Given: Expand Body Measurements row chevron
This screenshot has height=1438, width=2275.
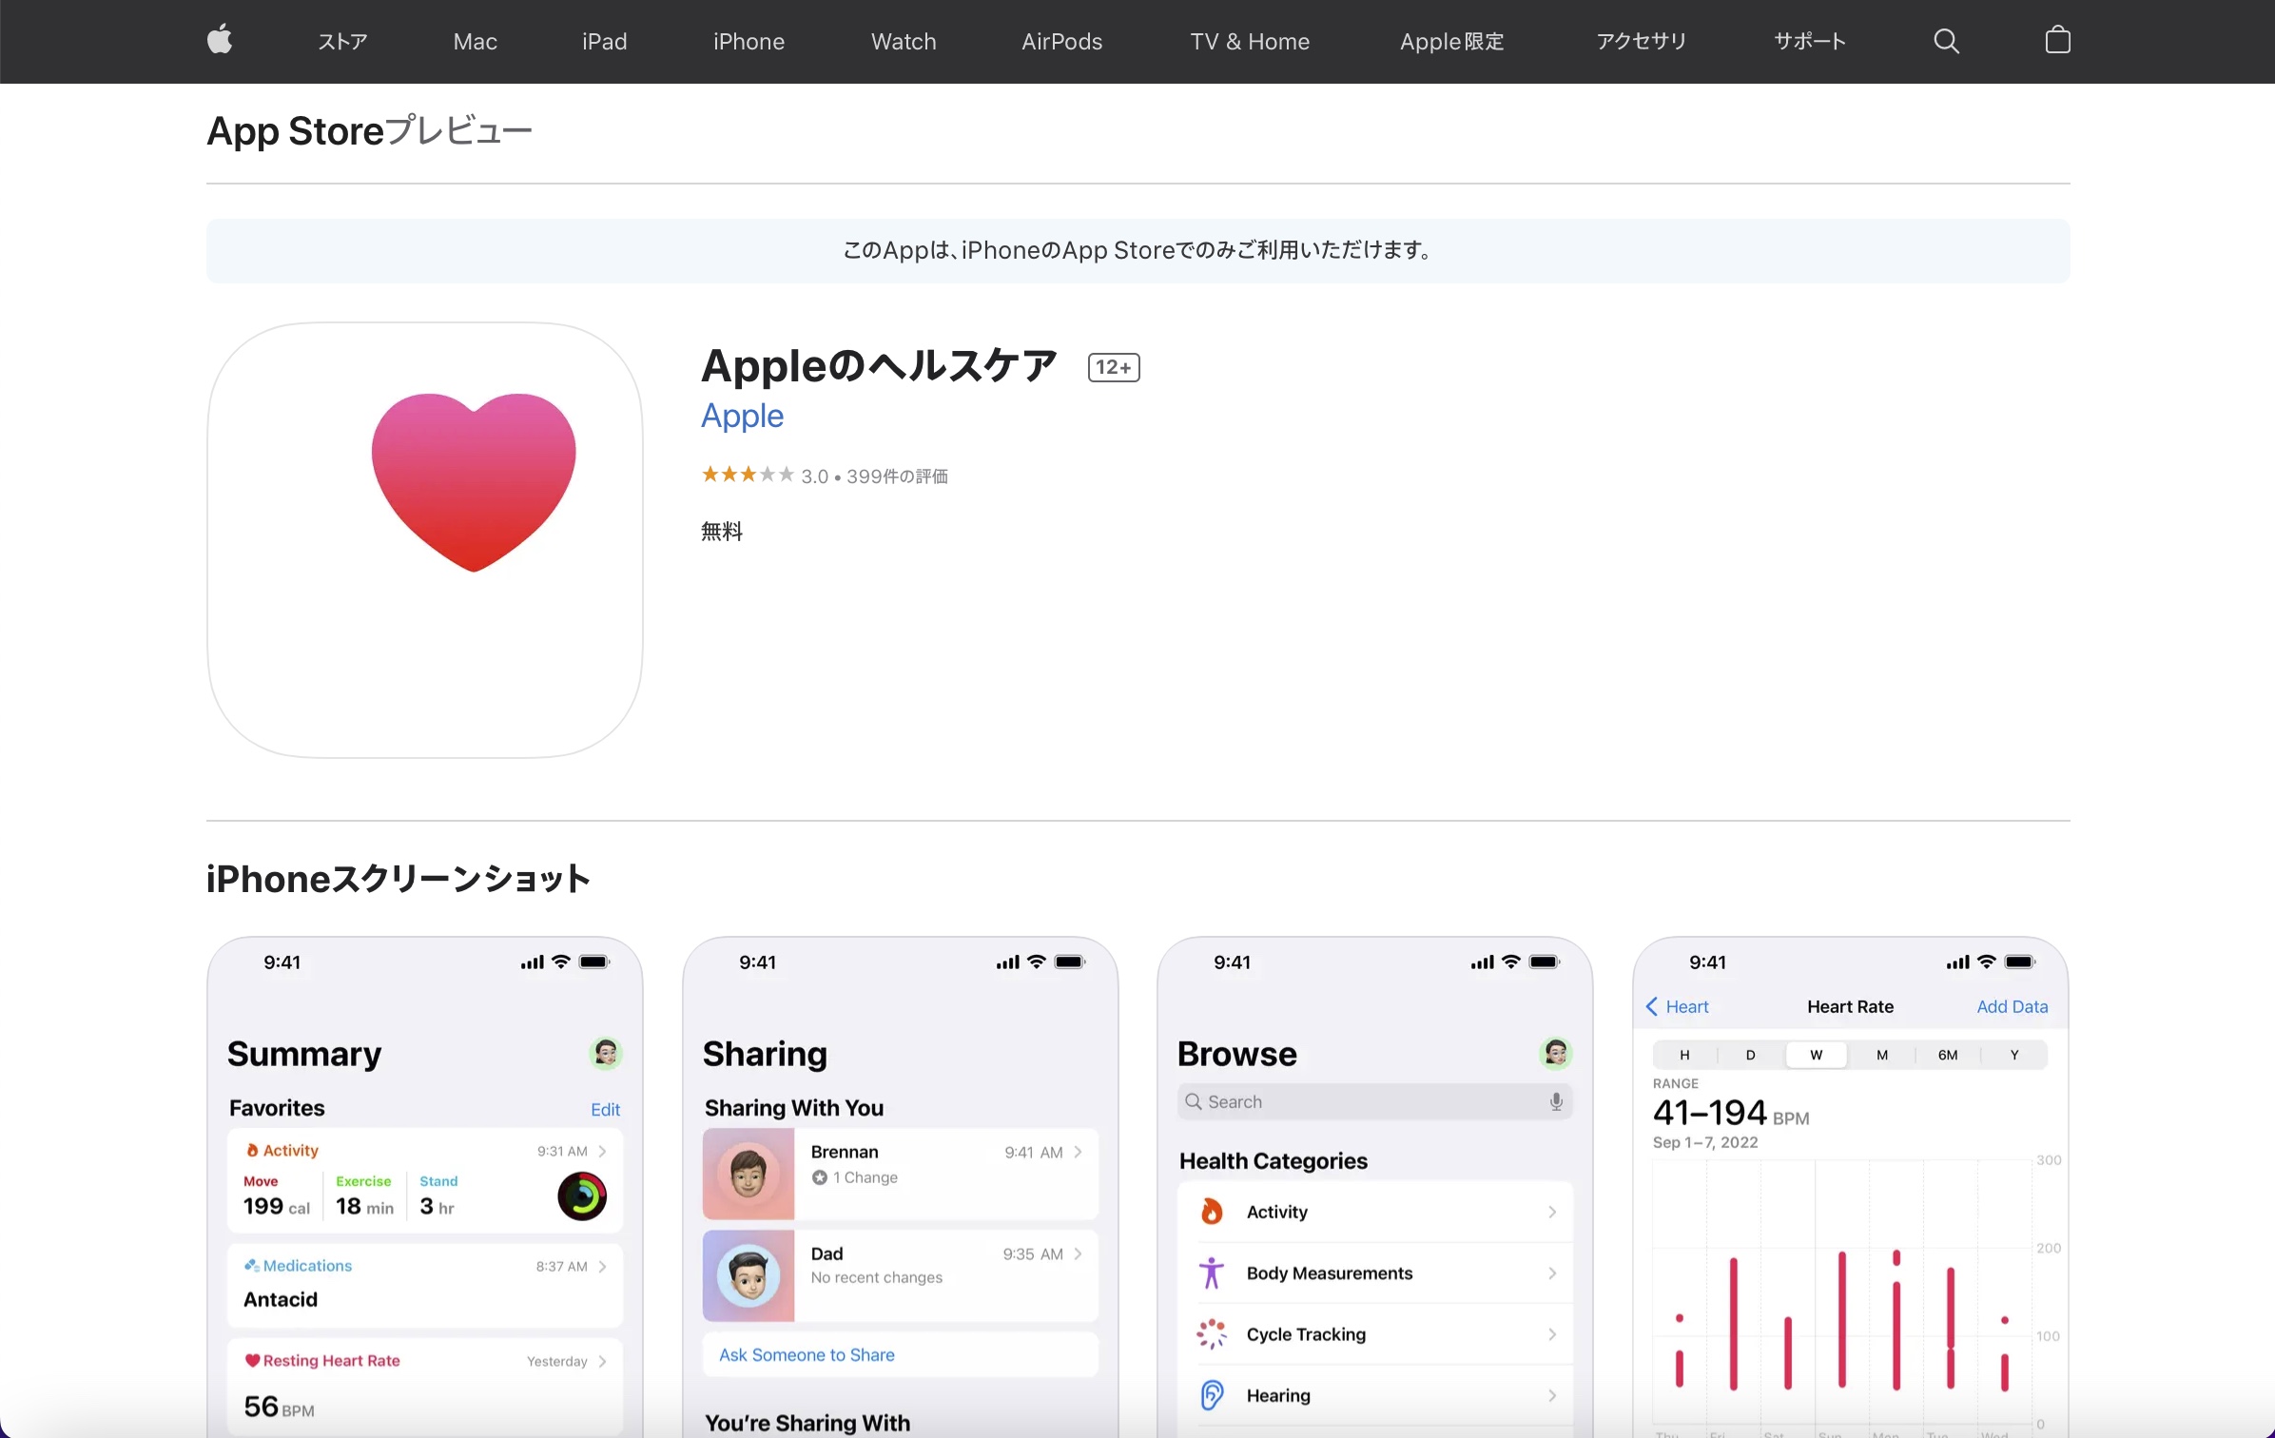Looking at the screenshot, I should click(x=1551, y=1273).
